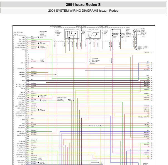Click the "CRUISE CANCEL" pin label
This screenshot has height=165, width=168.
20,47
